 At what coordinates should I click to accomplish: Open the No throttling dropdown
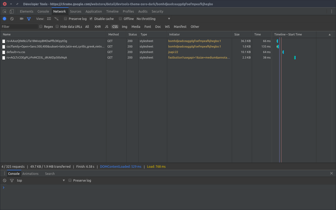pyautogui.click(x=154, y=19)
